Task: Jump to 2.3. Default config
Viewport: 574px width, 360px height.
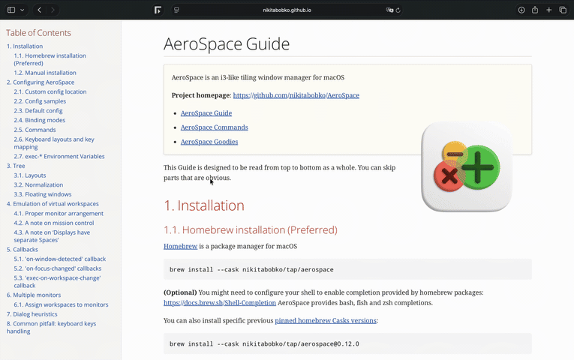Action: coord(38,111)
